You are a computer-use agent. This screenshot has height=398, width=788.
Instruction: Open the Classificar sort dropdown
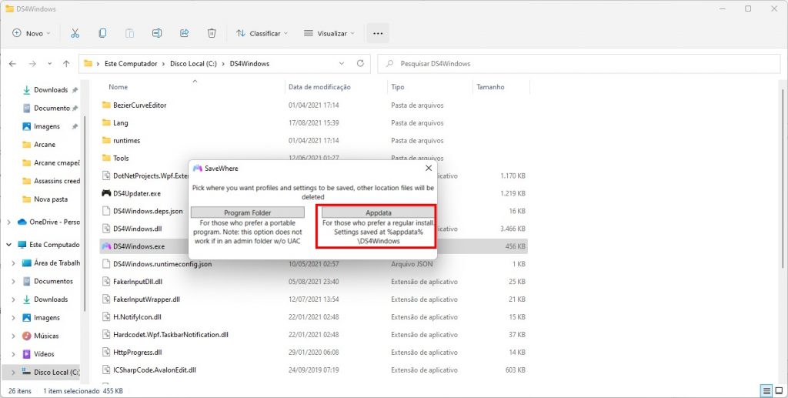[x=262, y=33]
